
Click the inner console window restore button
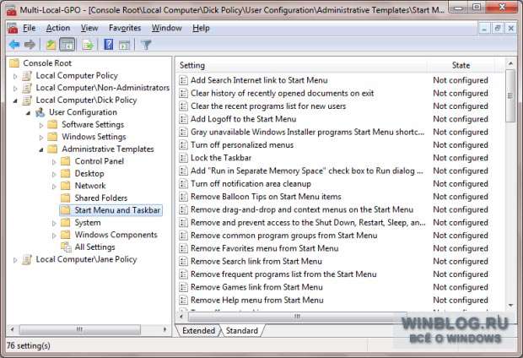coord(498,29)
